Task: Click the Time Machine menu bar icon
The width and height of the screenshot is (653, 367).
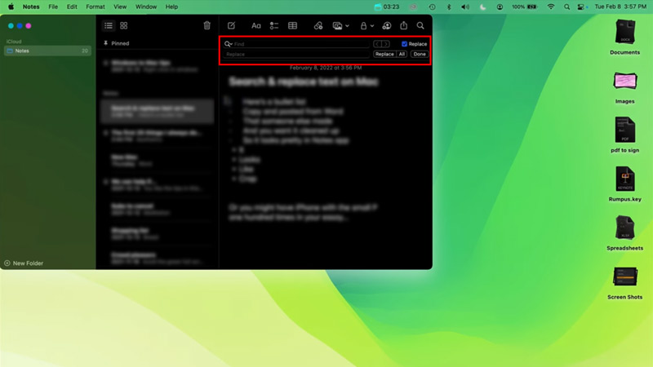Action: tap(432, 7)
